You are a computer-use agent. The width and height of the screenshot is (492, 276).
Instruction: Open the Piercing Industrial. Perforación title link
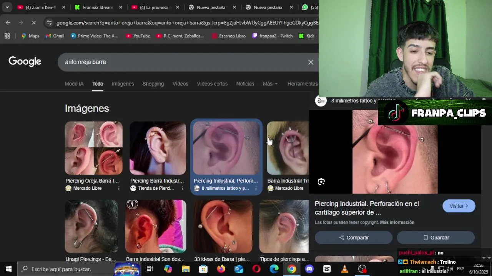point(367,208)
